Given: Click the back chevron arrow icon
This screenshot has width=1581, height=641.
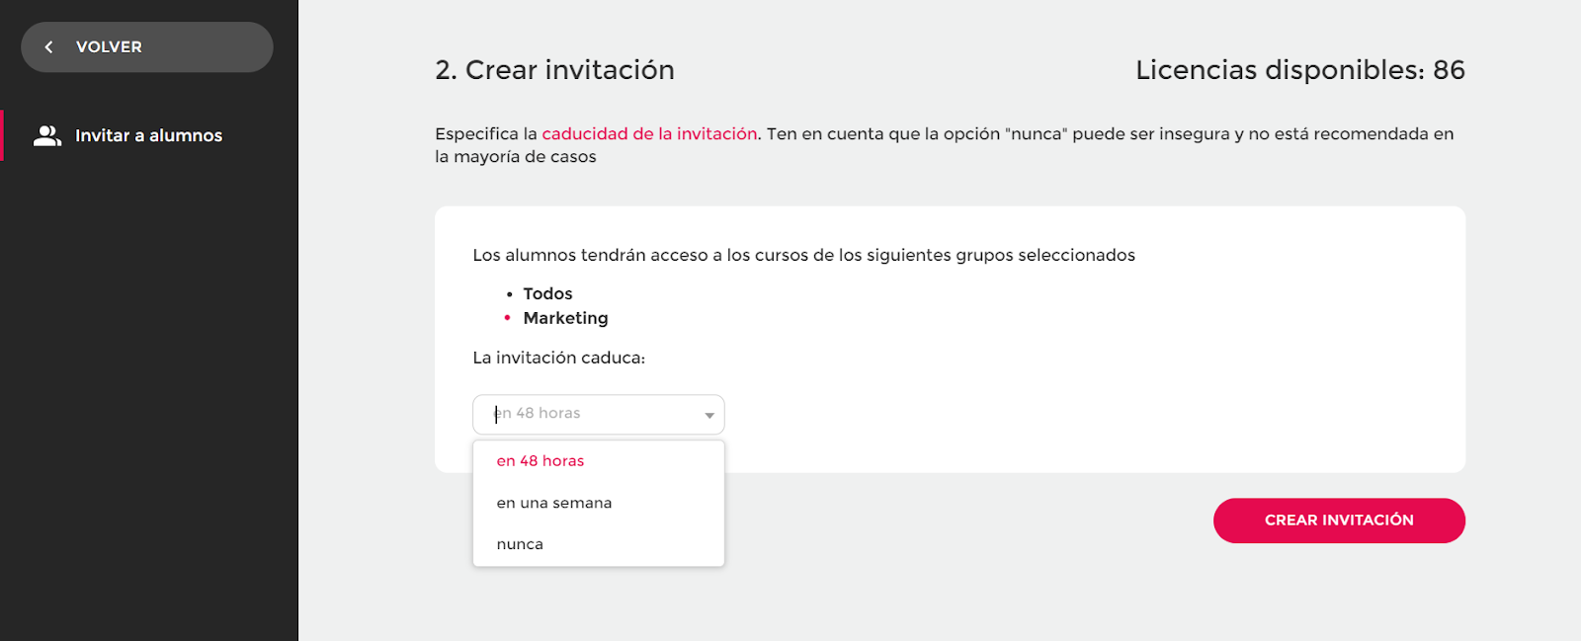Looking at the screenshot, I should tap(48, 47).
